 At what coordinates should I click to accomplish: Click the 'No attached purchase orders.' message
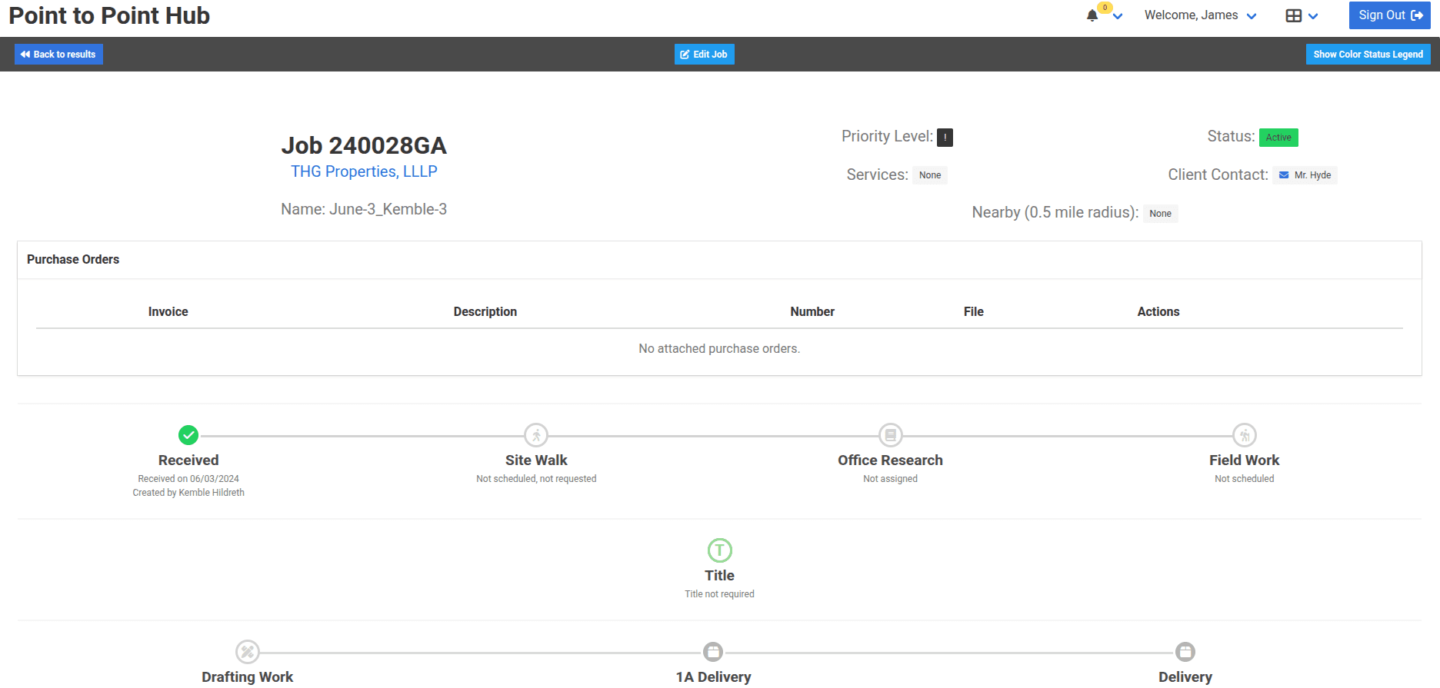[719, 348]
